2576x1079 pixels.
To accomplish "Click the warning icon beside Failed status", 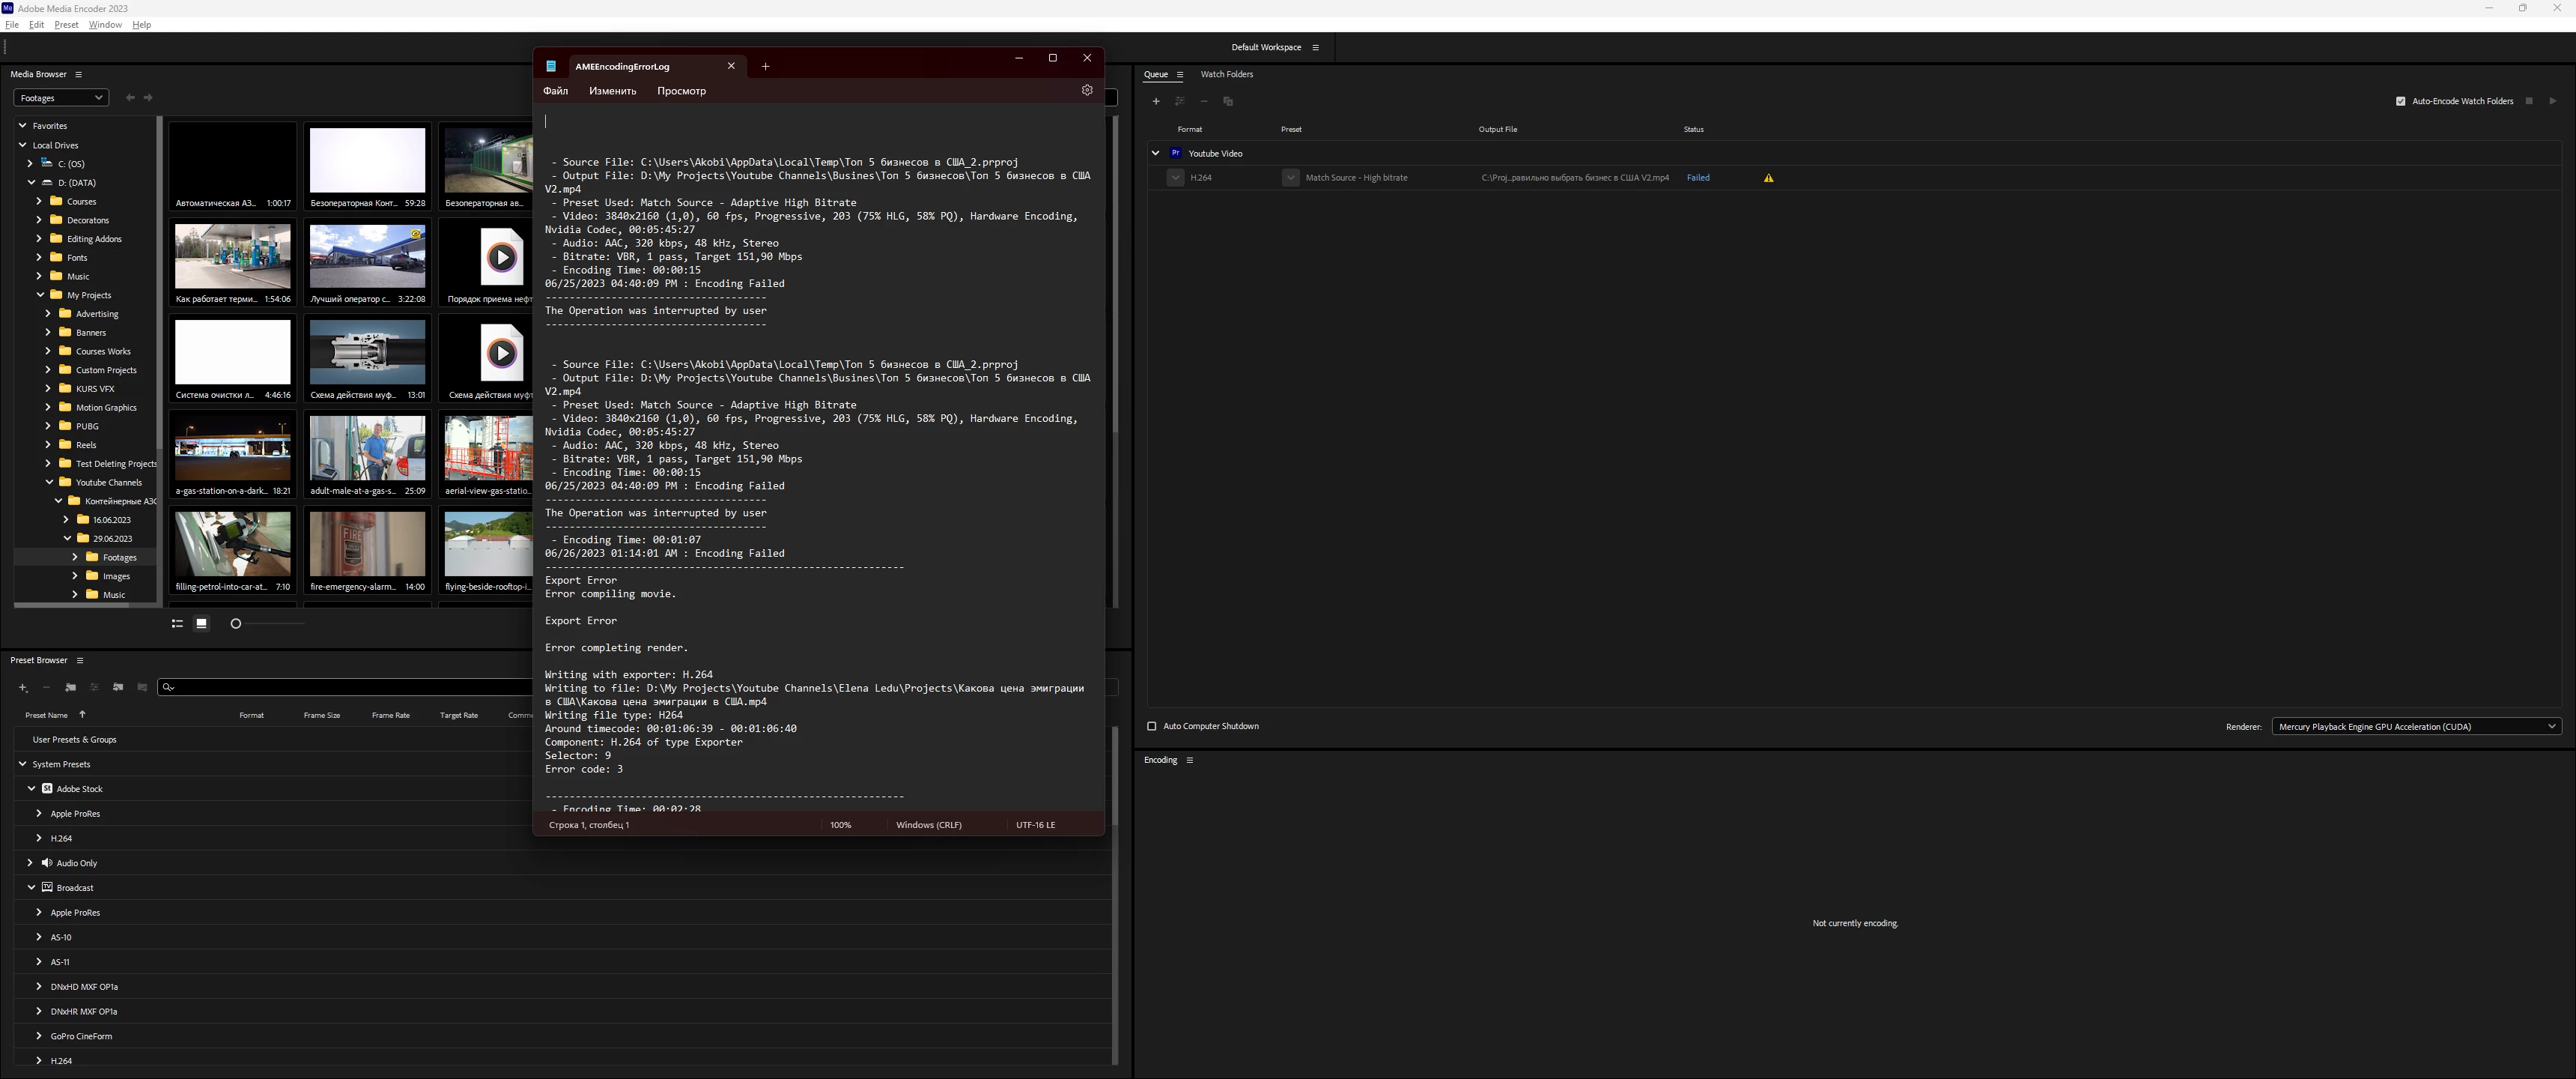I will (1768, 178).
